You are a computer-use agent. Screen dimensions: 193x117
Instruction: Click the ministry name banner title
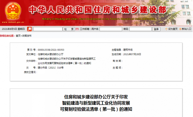[x=98, y=10]
